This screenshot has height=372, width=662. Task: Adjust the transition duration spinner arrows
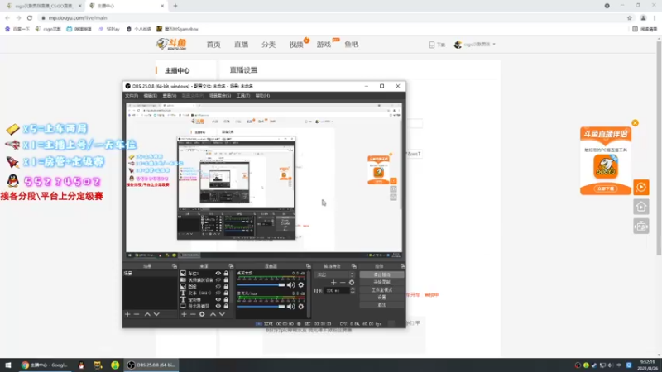point(353,291)
